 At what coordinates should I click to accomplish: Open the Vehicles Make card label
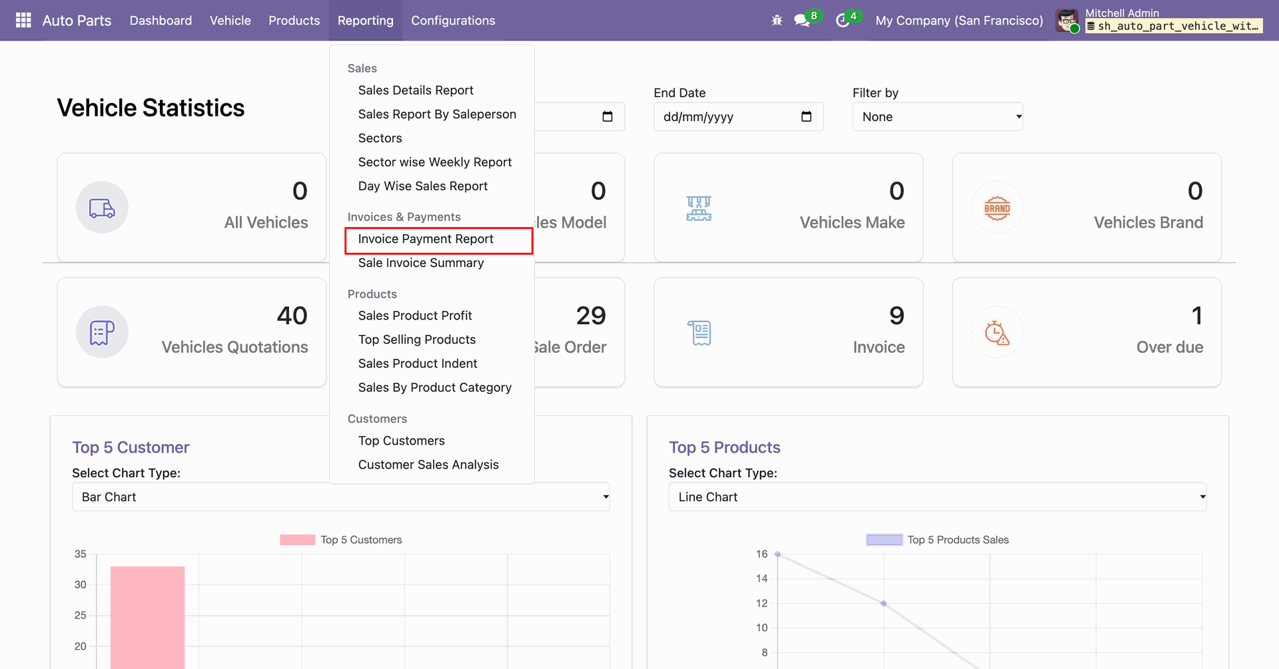[x=852, y=222]
